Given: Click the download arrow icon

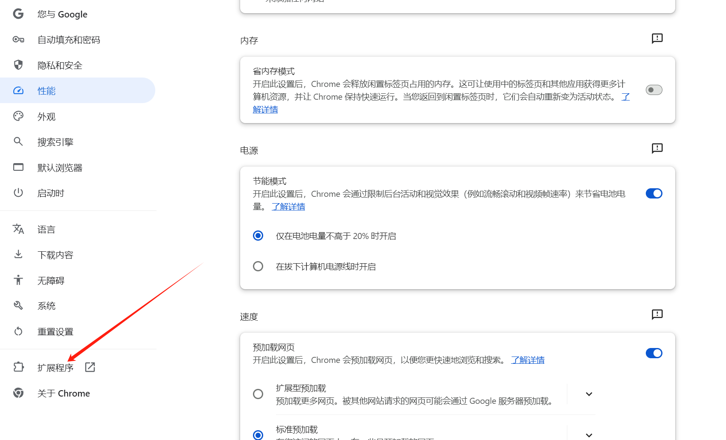Looking at the screenshot, I should 18,254.
